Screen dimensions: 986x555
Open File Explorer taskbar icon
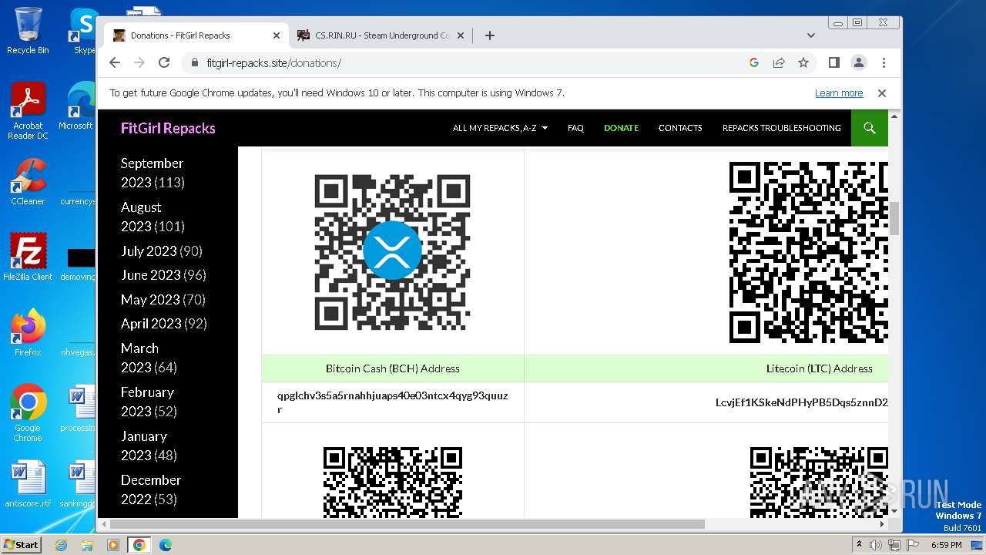87,545
